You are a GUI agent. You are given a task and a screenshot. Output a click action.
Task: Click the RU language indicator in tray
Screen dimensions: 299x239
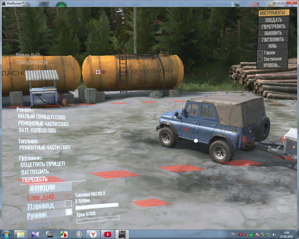pyautogui.click(x=233, y=234)
